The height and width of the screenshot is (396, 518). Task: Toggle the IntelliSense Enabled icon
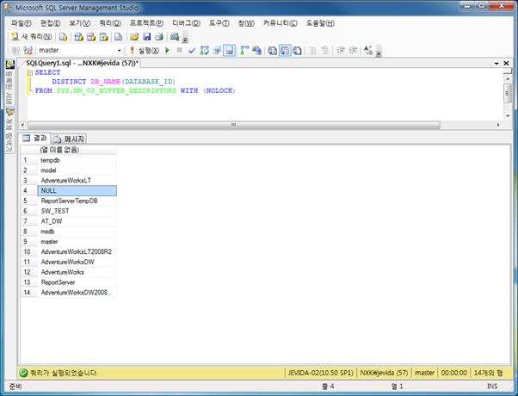coord(229,50)
